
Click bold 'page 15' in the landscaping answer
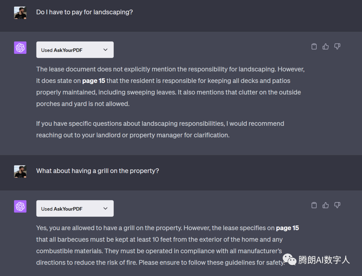tap(94, 81)
